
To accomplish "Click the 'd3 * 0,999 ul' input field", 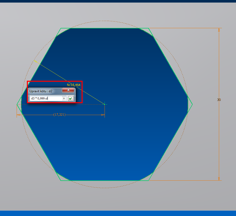I will [46, 98].
